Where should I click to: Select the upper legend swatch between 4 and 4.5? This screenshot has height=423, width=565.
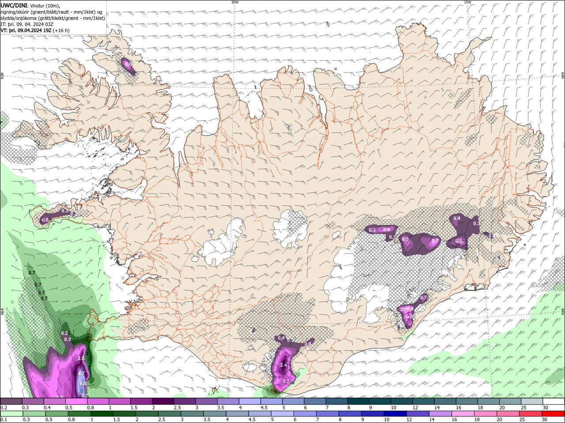click(250, 401)
